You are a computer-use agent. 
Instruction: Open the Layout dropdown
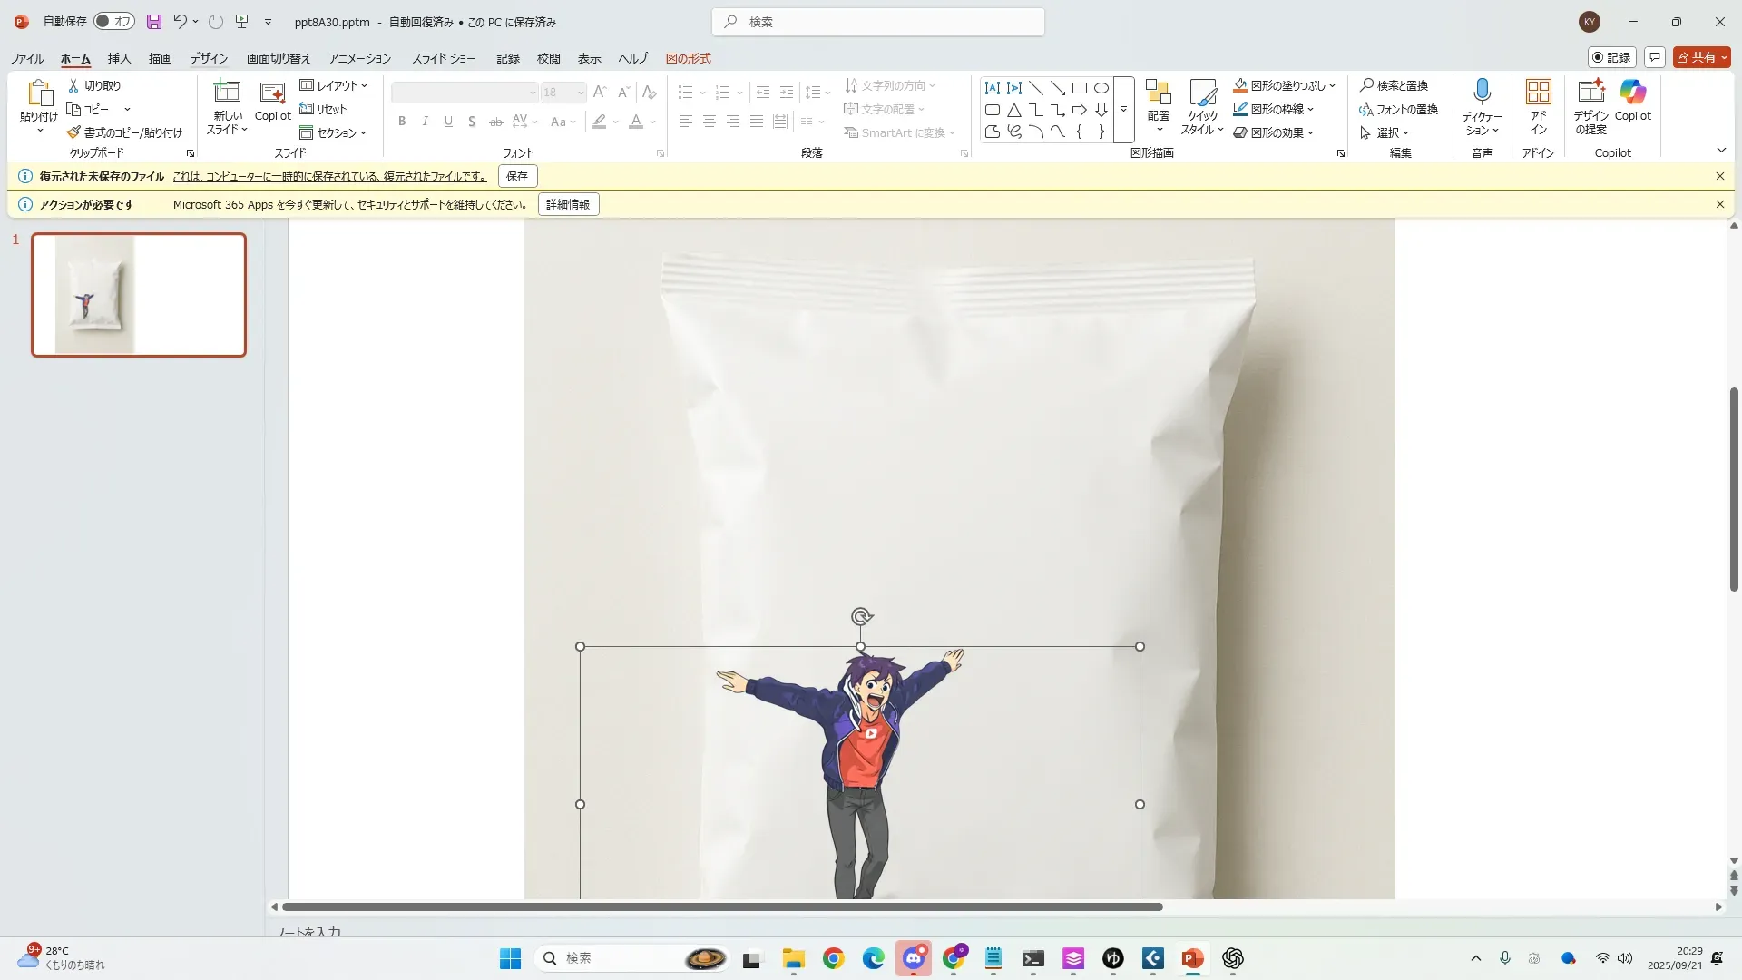point(334,85)
